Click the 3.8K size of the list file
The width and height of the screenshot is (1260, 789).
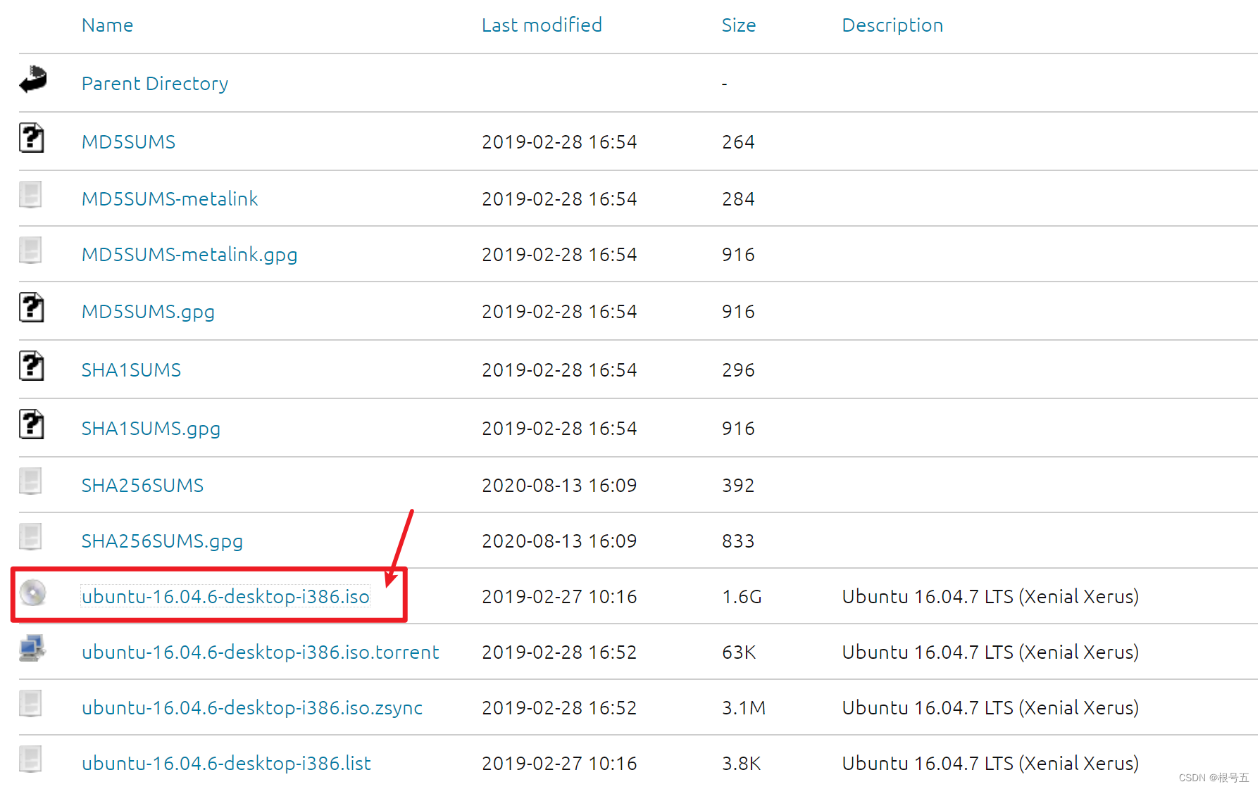(741, 764)
